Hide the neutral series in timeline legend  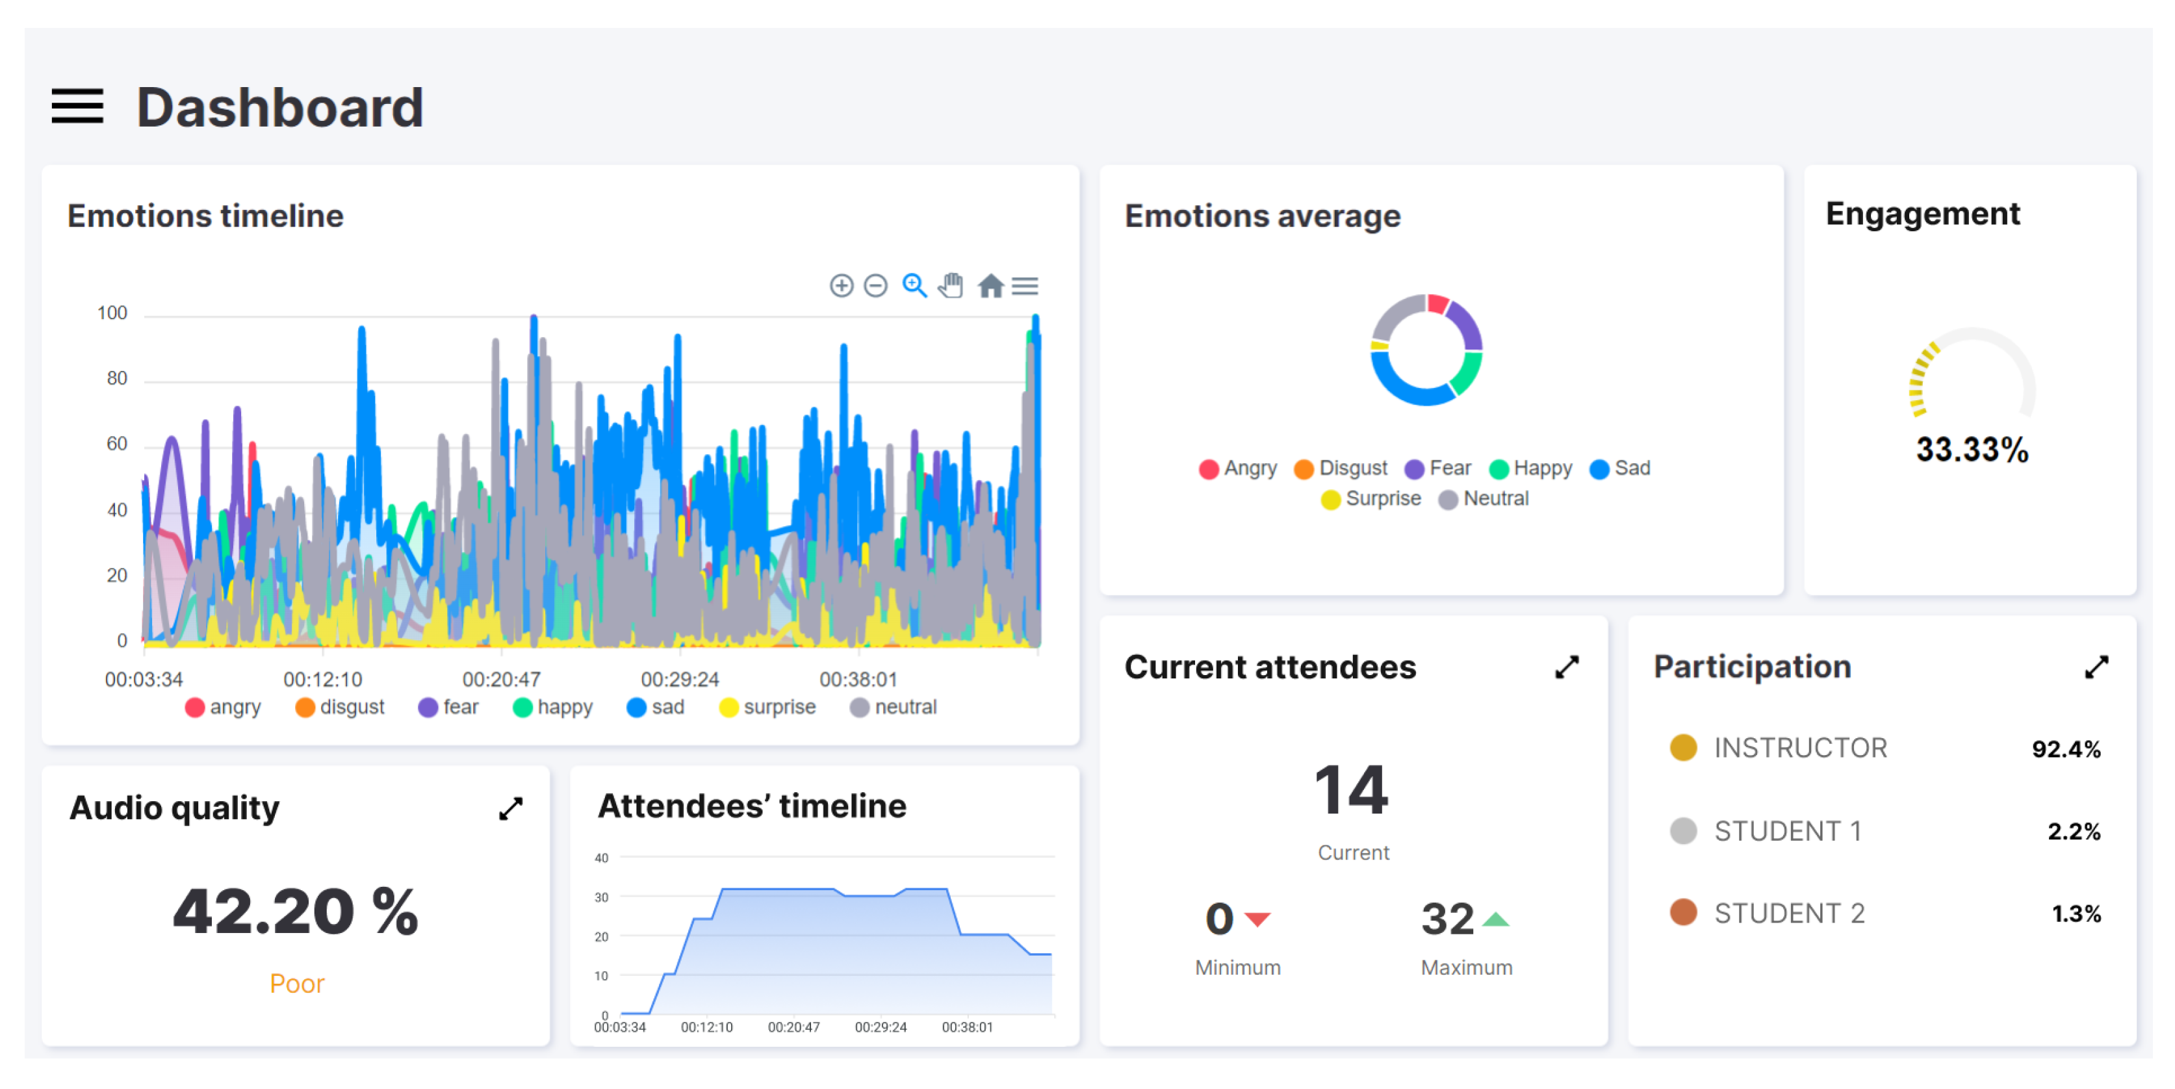tap(894, 708)
